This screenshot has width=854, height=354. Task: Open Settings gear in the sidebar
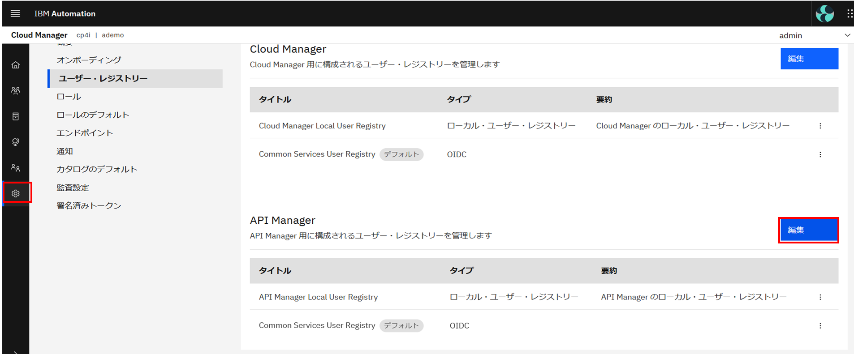tap(16, 193)
